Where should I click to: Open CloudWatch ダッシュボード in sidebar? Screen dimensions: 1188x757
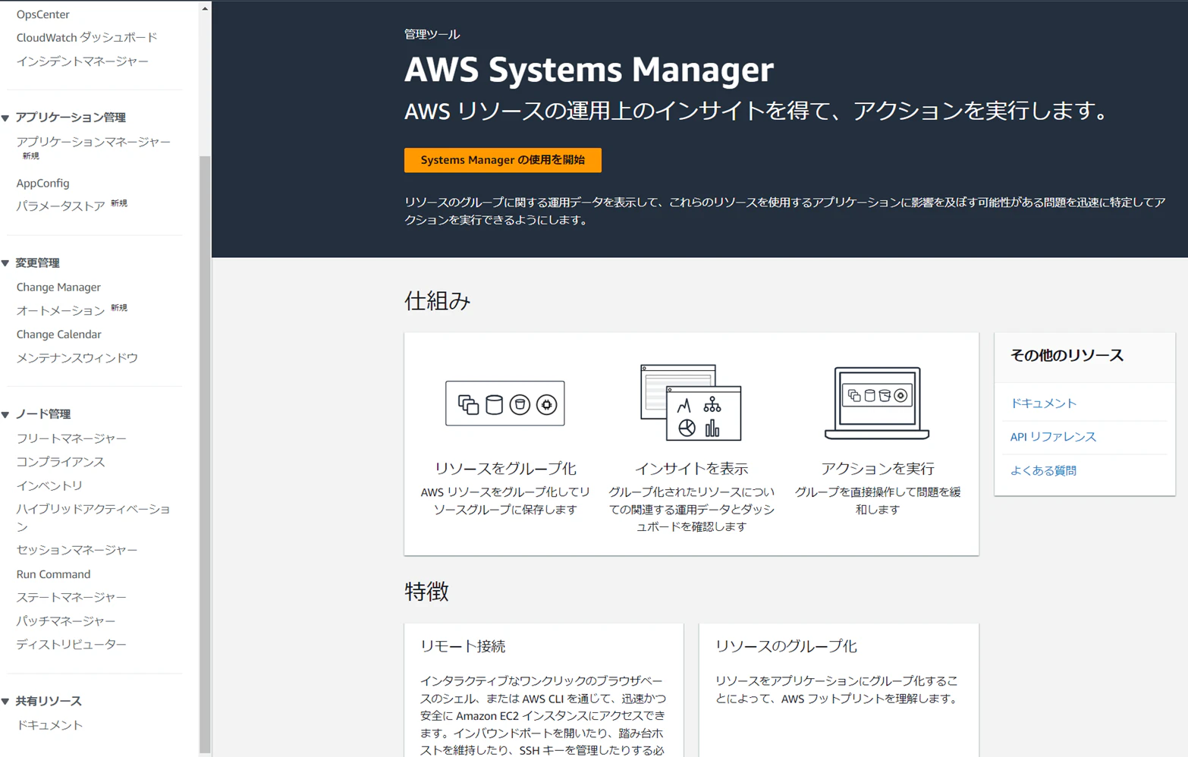pyautogui.click(x=86, y=37)
